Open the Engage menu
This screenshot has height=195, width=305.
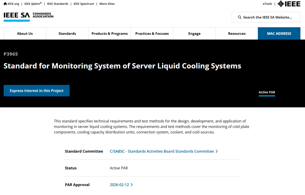pyautogui.click(x=194, y=33)
